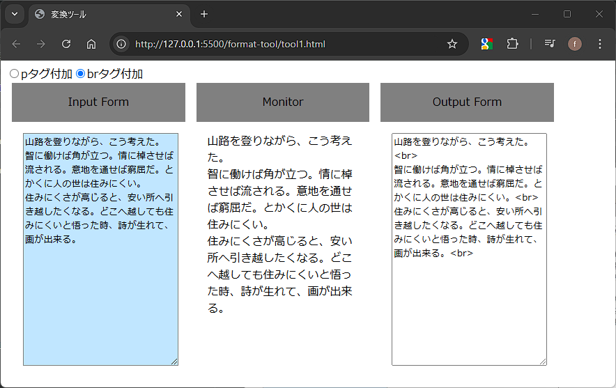Open a new browser tab
This screenshot has width=616, height=388.
pos(204,14)
